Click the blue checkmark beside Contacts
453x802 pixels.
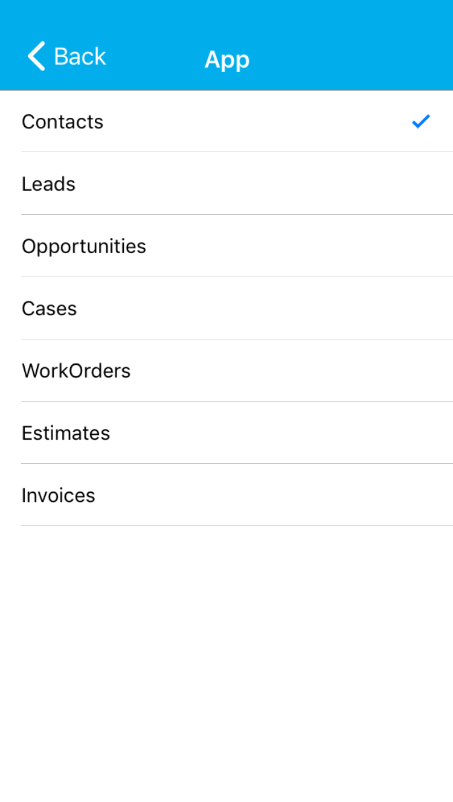(420, 121)
